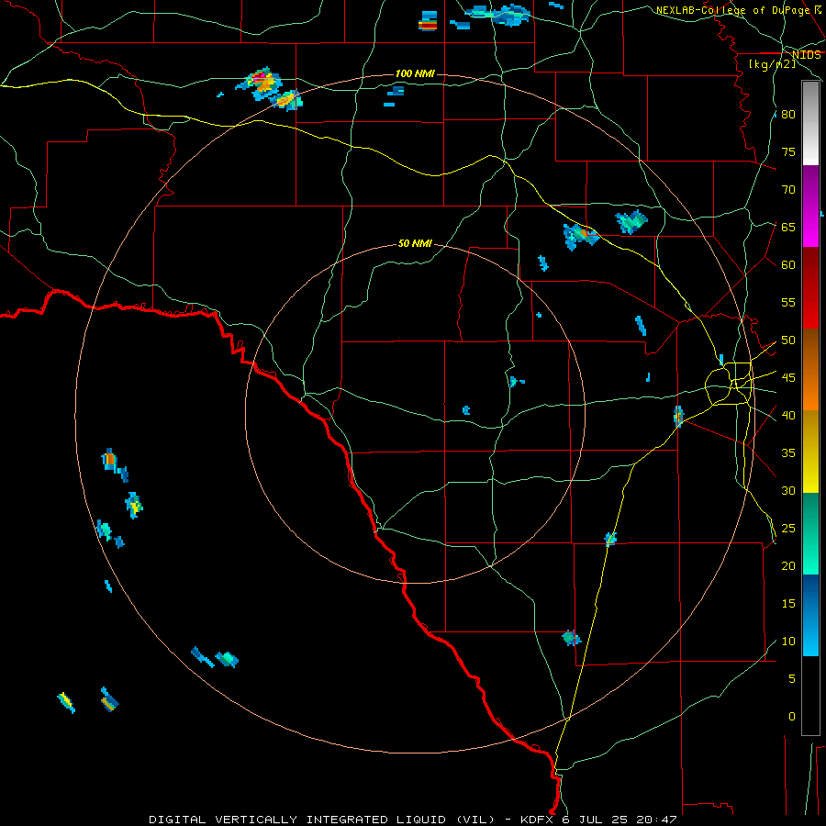Select the legend value 70
This screenshot has height=826, width=826.
click(788, 190)
